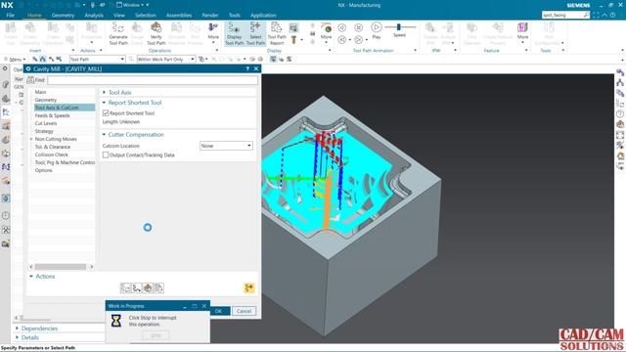626x352 pixels.
Task: Click the Select Tool Path icon
Action: click(255, 33)
